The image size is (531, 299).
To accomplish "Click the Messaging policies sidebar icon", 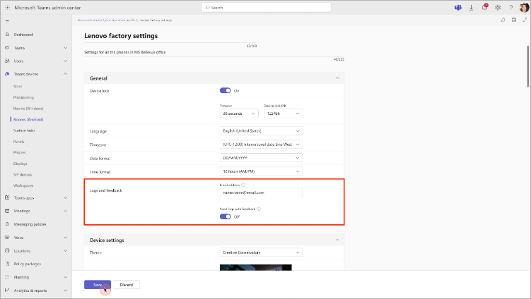I will click(x=7, y=224).
